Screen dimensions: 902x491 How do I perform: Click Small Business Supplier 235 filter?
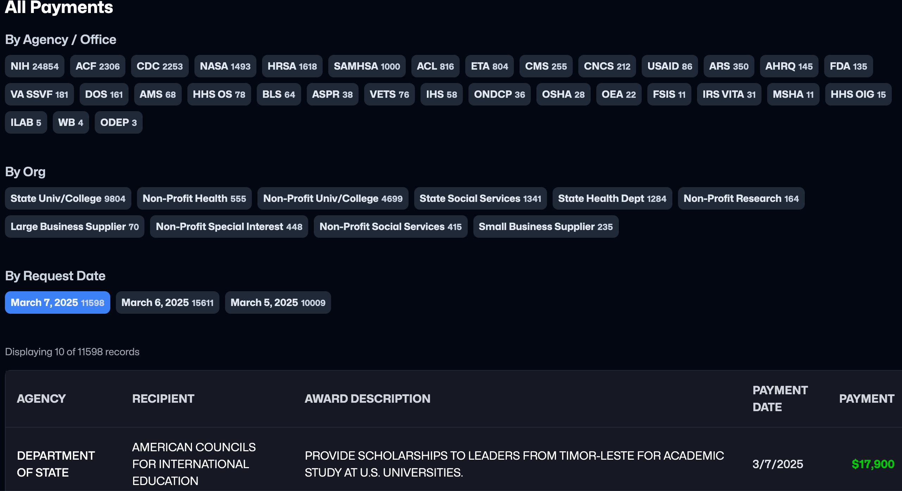tap(546, 227)
